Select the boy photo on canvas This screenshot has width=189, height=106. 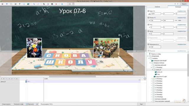[34, 48]
